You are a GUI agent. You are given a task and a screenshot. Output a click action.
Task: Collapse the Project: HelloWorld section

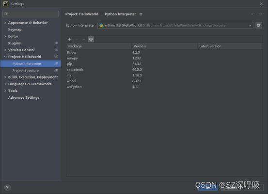pos(5,57)
